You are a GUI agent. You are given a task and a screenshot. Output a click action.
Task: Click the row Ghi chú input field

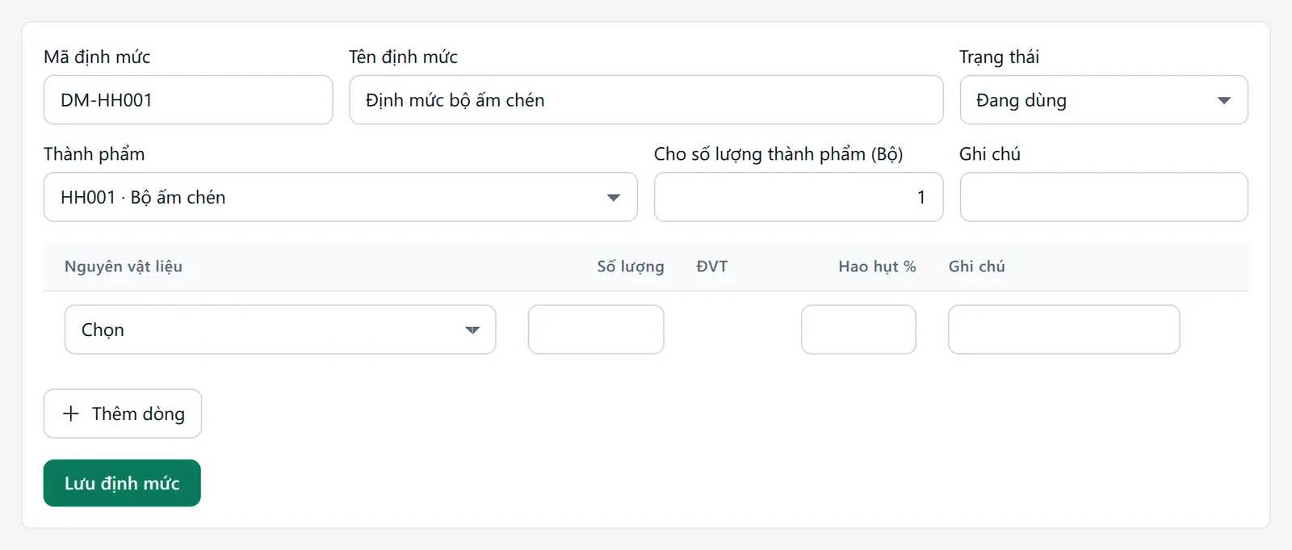click(1064, 330)
